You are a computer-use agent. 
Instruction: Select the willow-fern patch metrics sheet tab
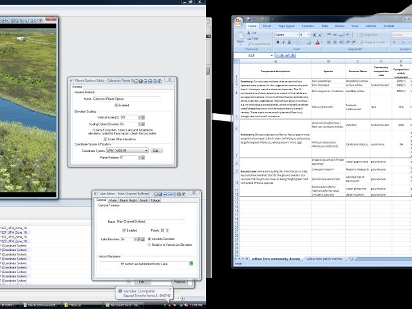(x=324, y=259)
